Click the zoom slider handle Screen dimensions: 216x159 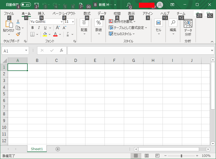[181, 156]
